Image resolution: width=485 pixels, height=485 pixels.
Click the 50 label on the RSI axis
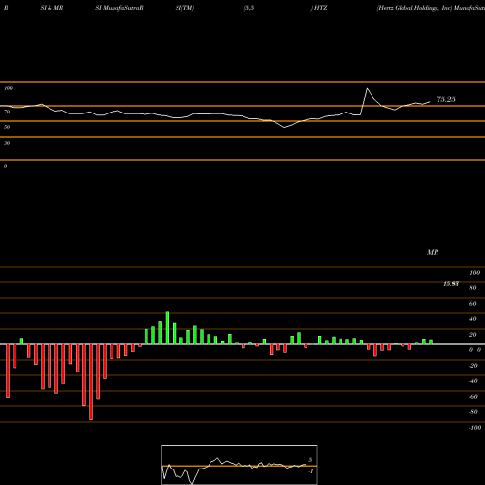(x=7, y=127)
